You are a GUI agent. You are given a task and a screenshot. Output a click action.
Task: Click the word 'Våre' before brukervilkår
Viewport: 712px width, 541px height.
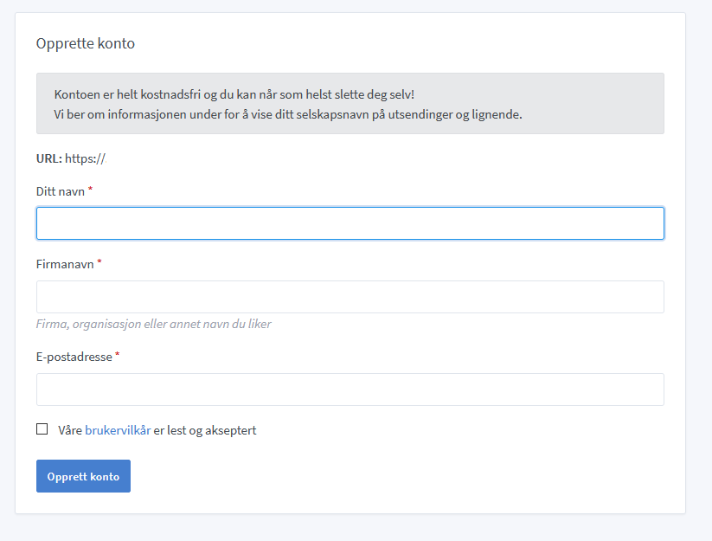tap(70, 430)
